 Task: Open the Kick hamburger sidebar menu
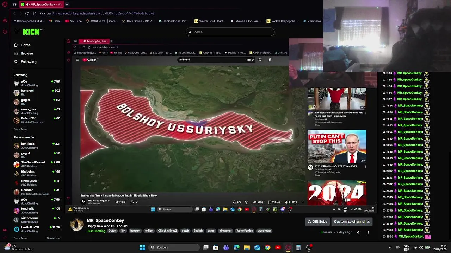coord(17,32)
